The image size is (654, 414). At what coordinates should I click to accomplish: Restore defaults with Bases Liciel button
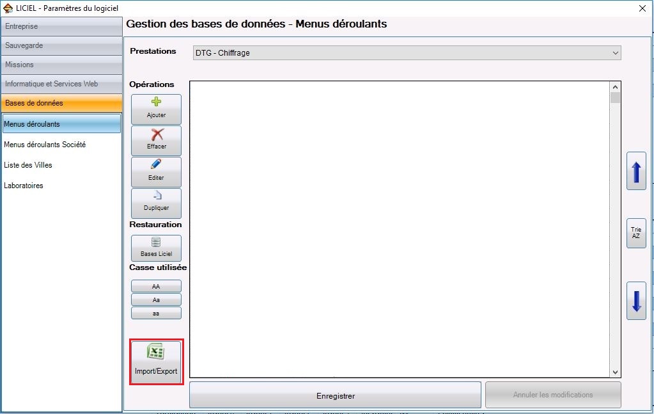[x=156, y=248]
